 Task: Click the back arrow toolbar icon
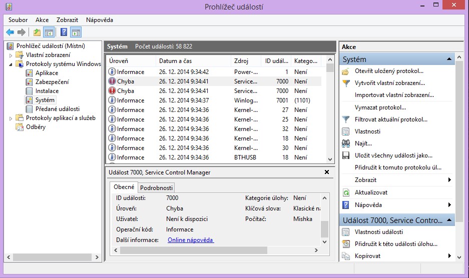pos(10,32)
